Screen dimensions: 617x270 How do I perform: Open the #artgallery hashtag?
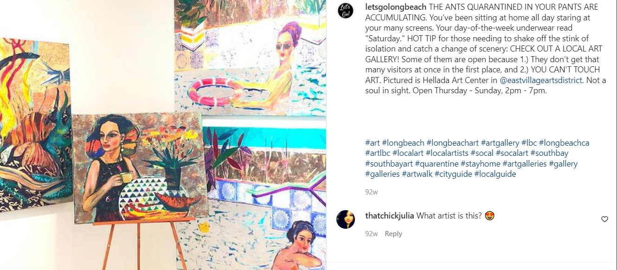500,143
